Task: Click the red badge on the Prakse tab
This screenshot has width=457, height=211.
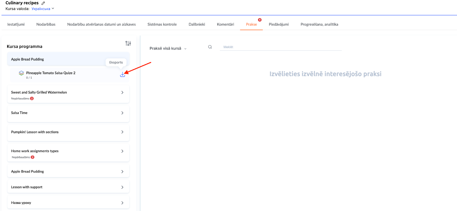Action: tap(260, 20)
